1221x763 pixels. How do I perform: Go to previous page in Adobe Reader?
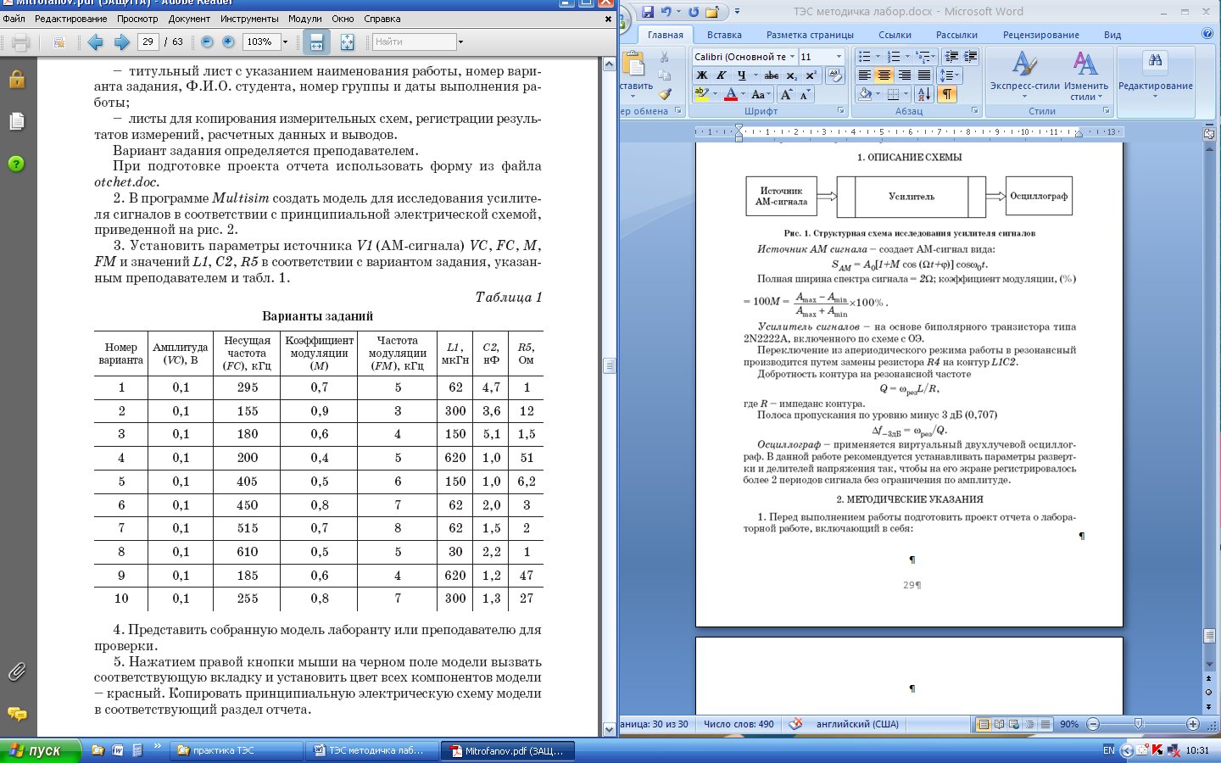(x=95, y=42)
